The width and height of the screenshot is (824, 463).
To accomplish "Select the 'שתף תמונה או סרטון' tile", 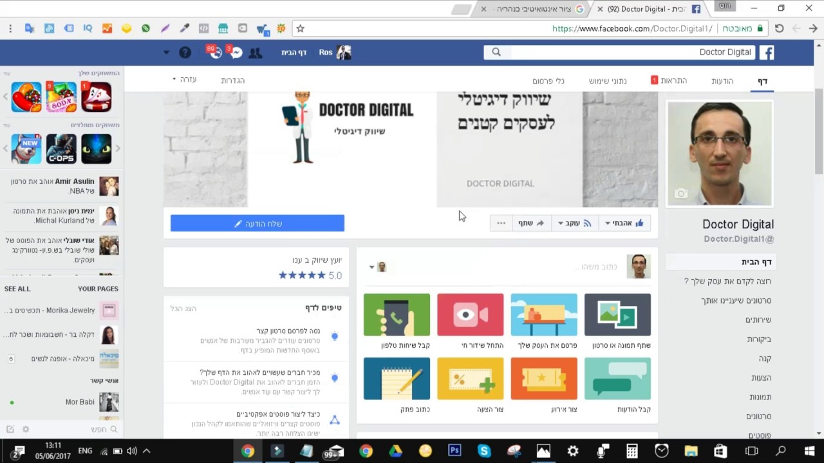I will 617,322.
